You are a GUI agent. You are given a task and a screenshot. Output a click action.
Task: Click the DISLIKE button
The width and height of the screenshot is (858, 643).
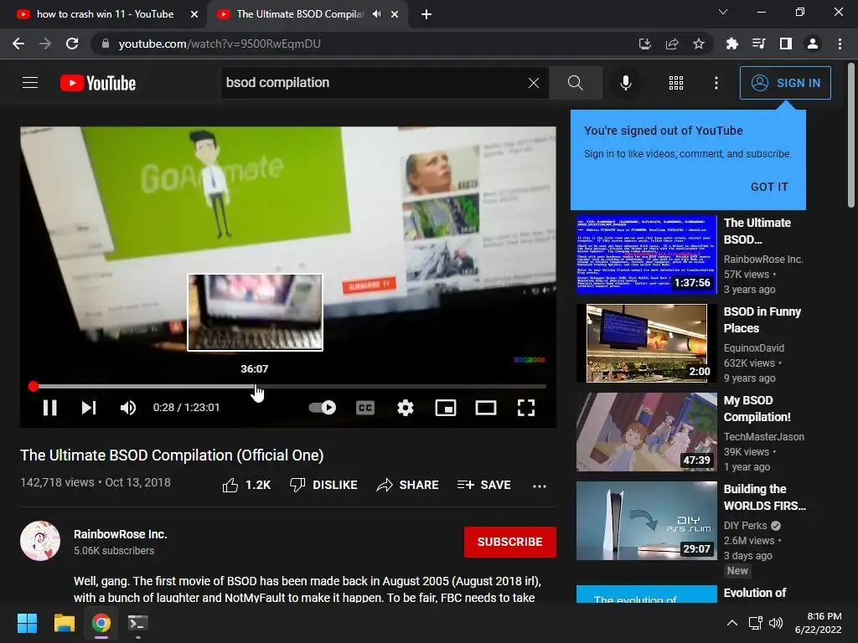323,485
